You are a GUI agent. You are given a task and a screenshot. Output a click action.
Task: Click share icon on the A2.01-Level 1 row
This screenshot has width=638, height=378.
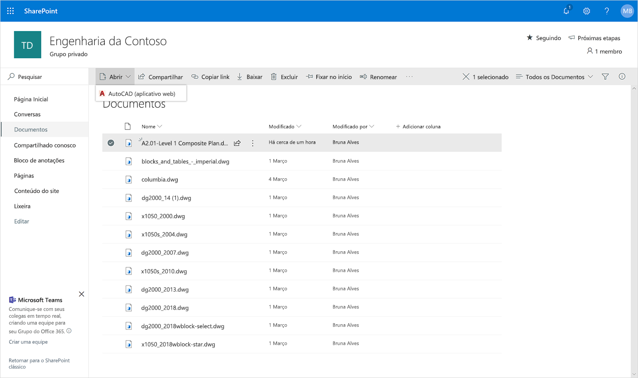pyautogui.click(x=237, y=143)
